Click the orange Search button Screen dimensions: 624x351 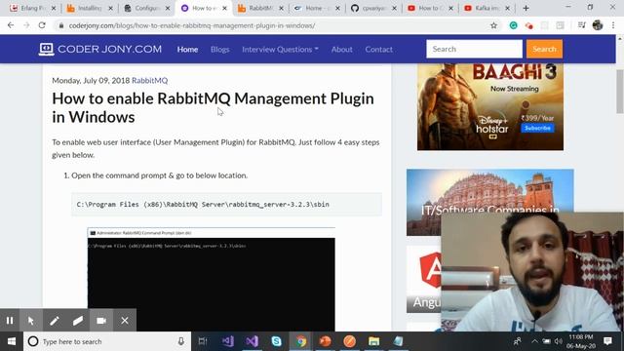pyautogui.click(x=544, y=49)
